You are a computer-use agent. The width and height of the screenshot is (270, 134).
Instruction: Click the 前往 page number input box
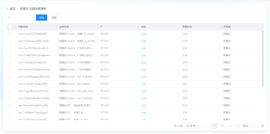pyautogui.click(x=254, y=126)
